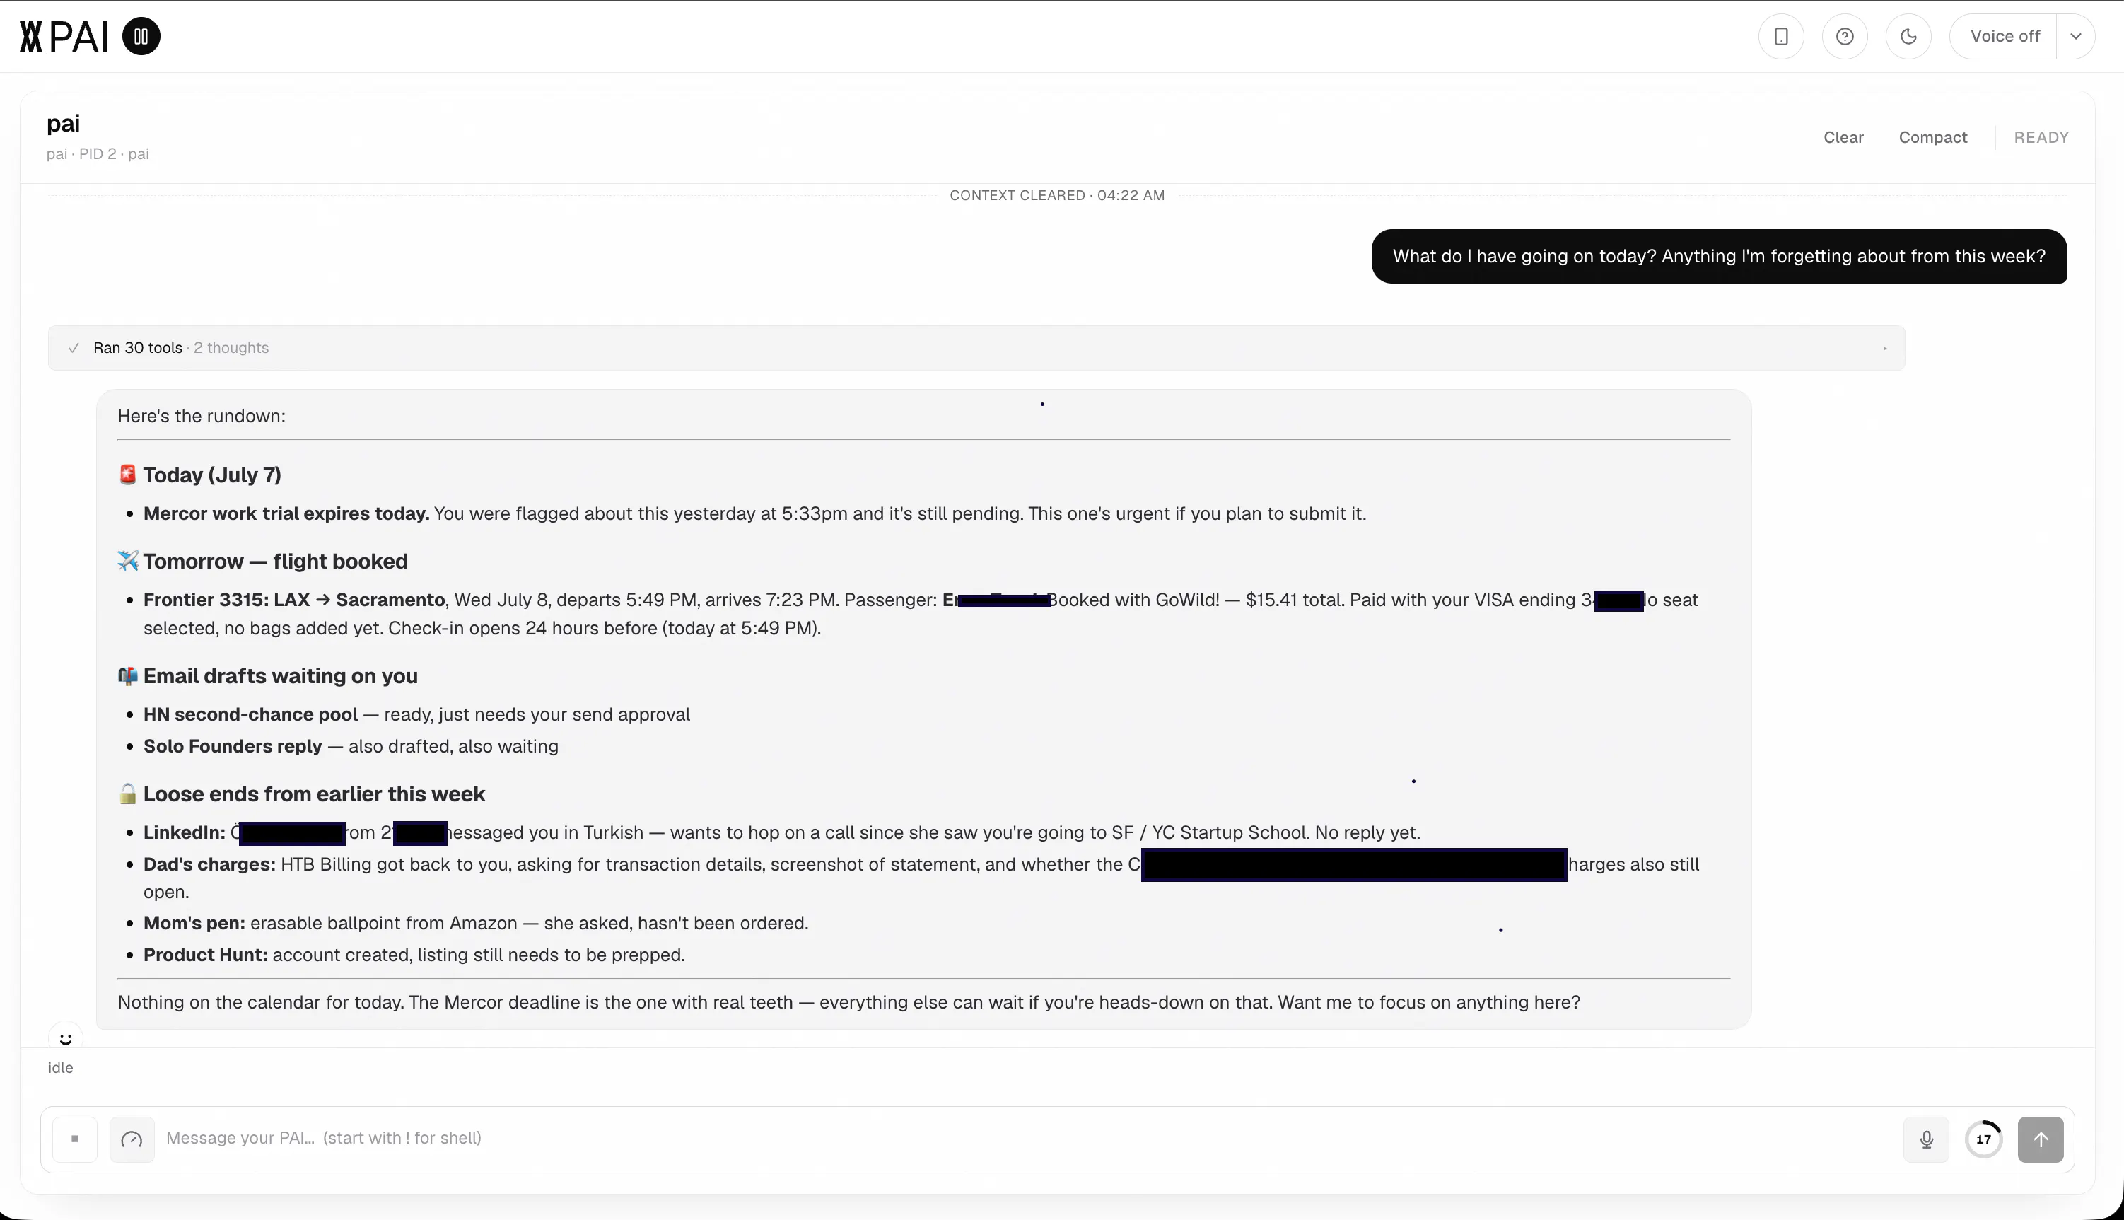Toggle the Voice off button
The height and width of the screenshot is (1220, 2124).
click(2005, 36)
